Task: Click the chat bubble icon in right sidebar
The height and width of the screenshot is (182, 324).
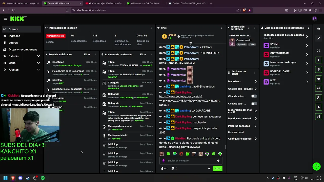Action: [318, 79]
